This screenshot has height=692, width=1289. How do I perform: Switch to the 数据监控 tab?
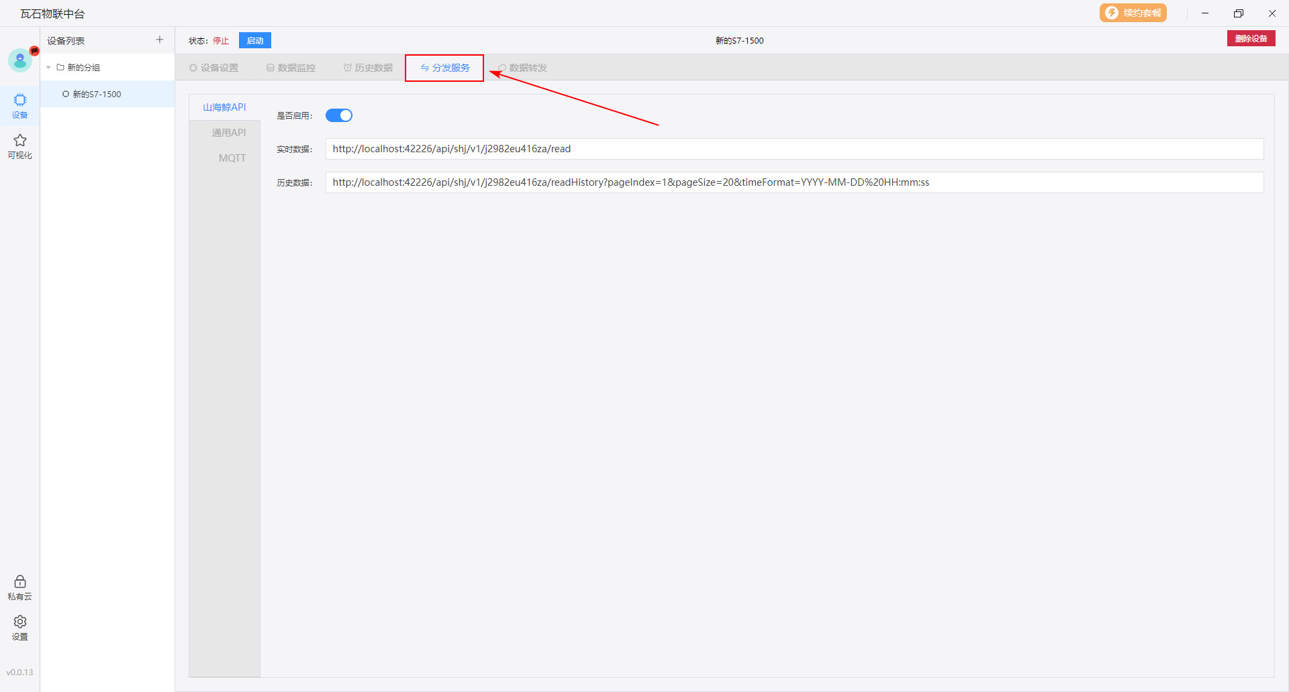pos(291,68)
